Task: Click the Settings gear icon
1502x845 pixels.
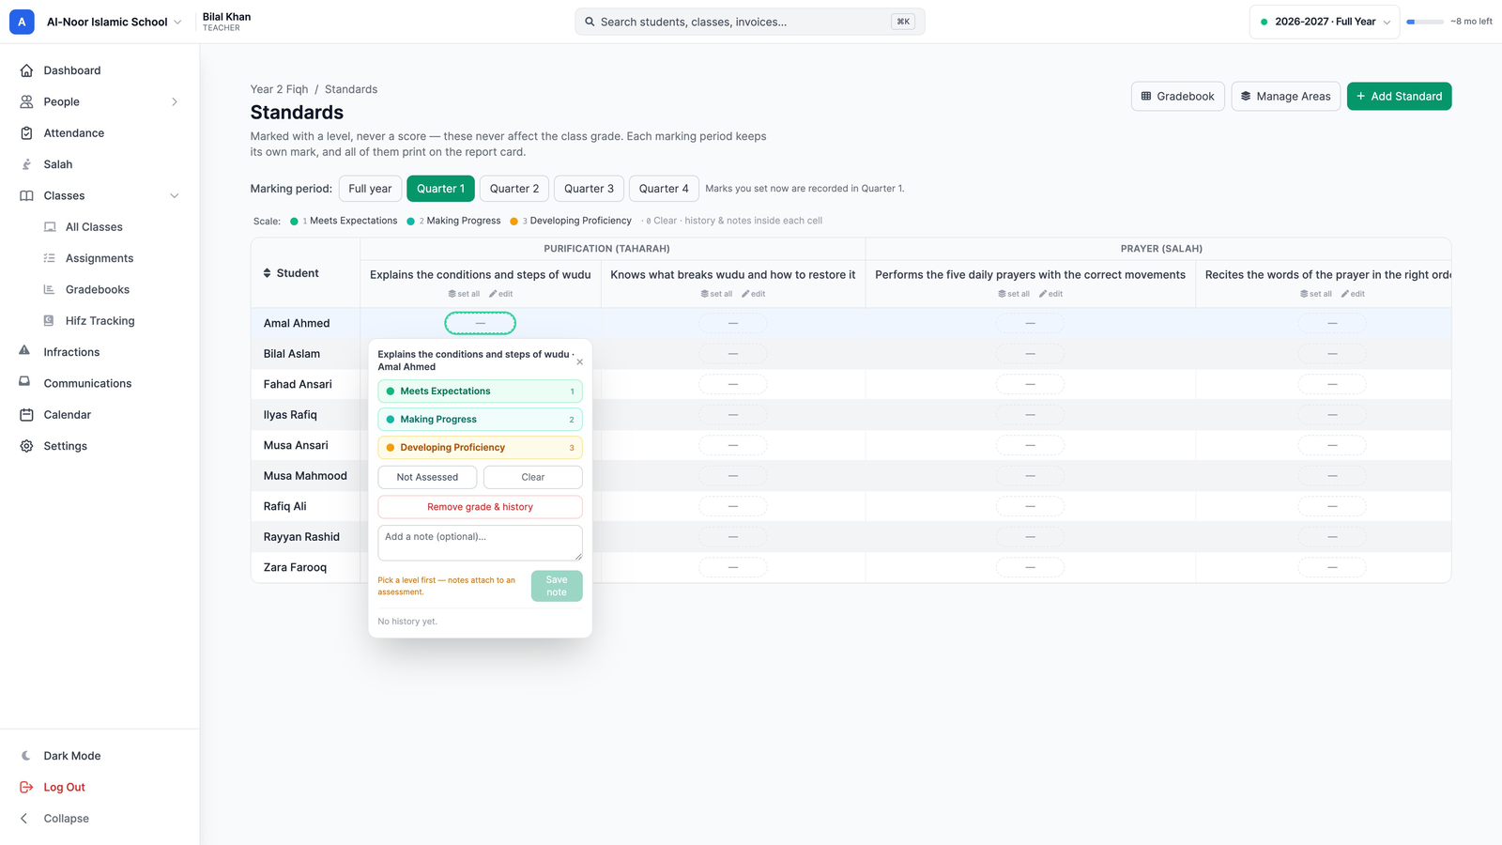Action: [x=26, y=446]
